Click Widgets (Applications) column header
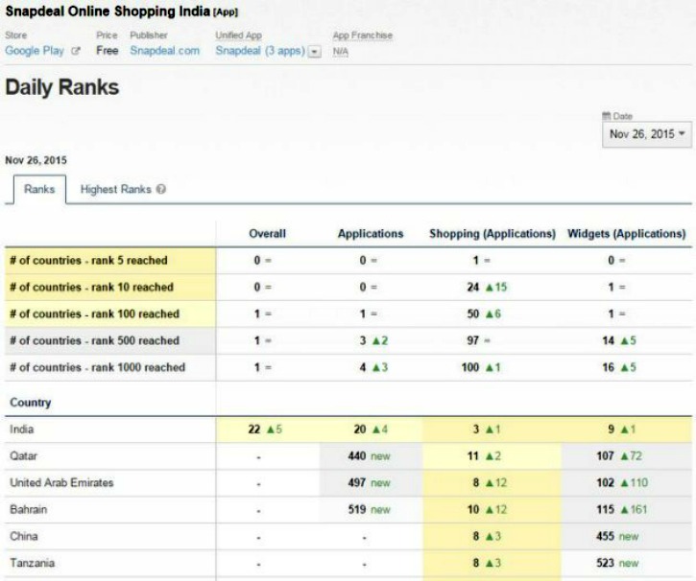696x581 pixels. tap(626, 234)
